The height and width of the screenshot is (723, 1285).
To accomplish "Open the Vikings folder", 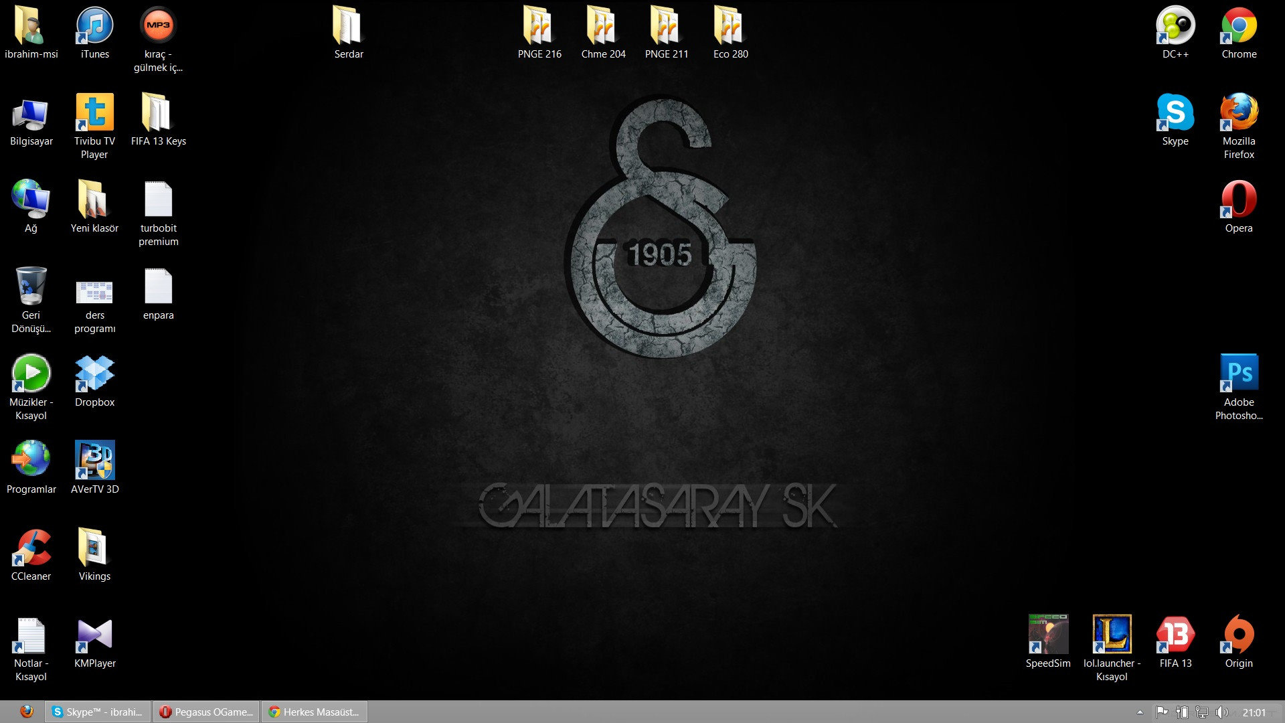I will (94, 554).
